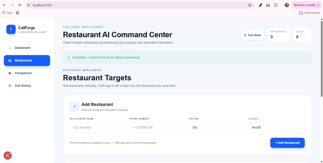323x163 pixels.
Task: Open Call History from sidebar
Action: [x=27, y=86]
